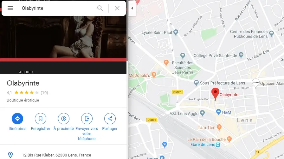Click the 12 Bis Rue Kleber address
This screenshot has width=284, height=159.
pyautogui.click(x=56, y=155)
